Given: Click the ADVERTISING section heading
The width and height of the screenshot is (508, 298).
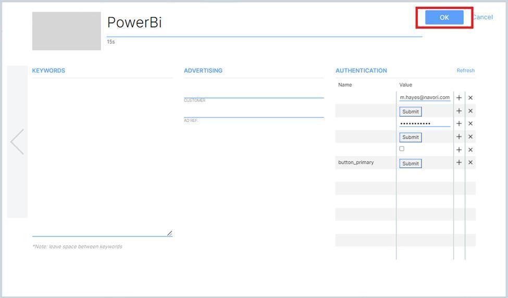Looking at the screenshot, I should [x=203, y=71].
